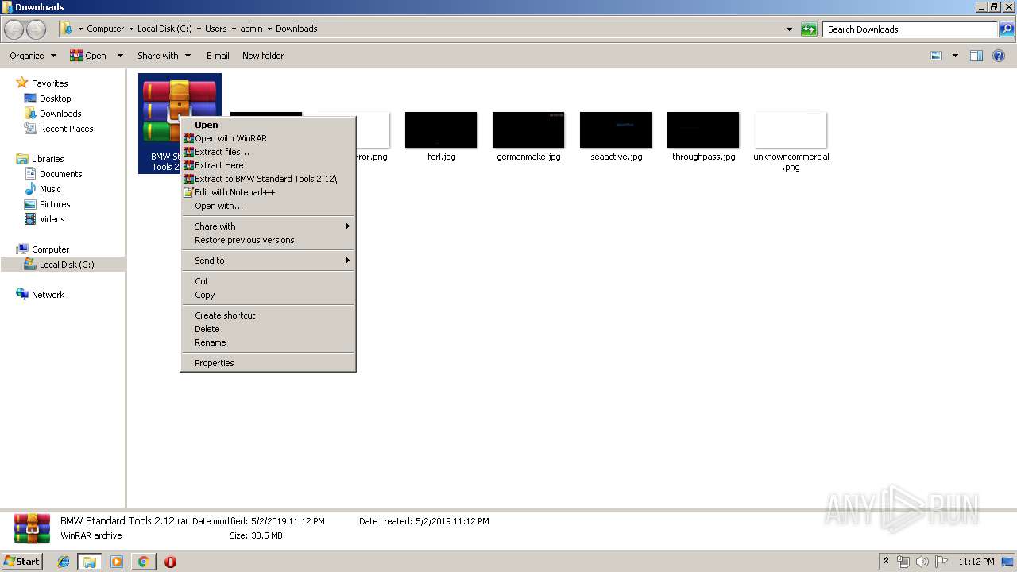
Task: Click the refresh address bar icon
Action: click(809, 29)
